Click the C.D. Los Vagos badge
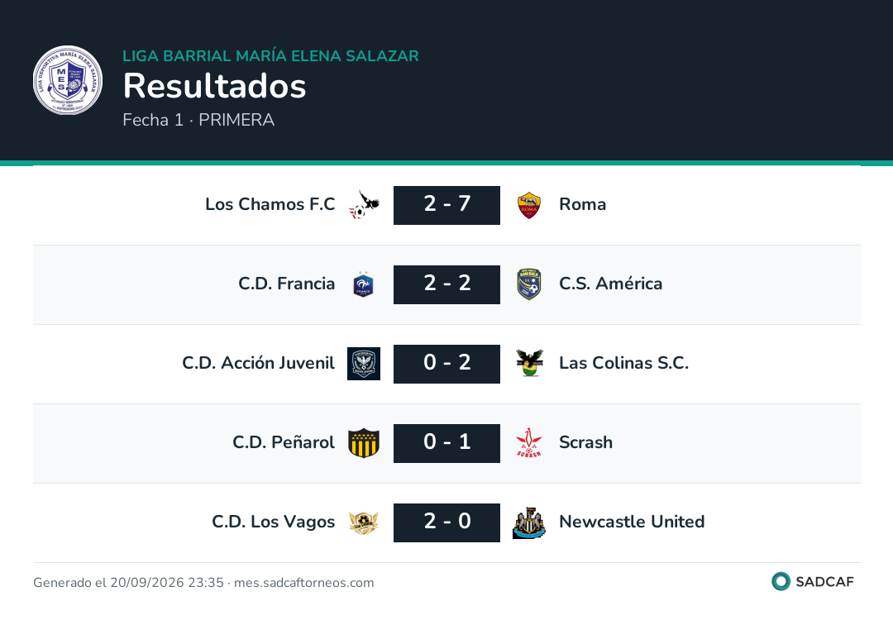Viewport: 893px width, 625px height. coord(364,522)
